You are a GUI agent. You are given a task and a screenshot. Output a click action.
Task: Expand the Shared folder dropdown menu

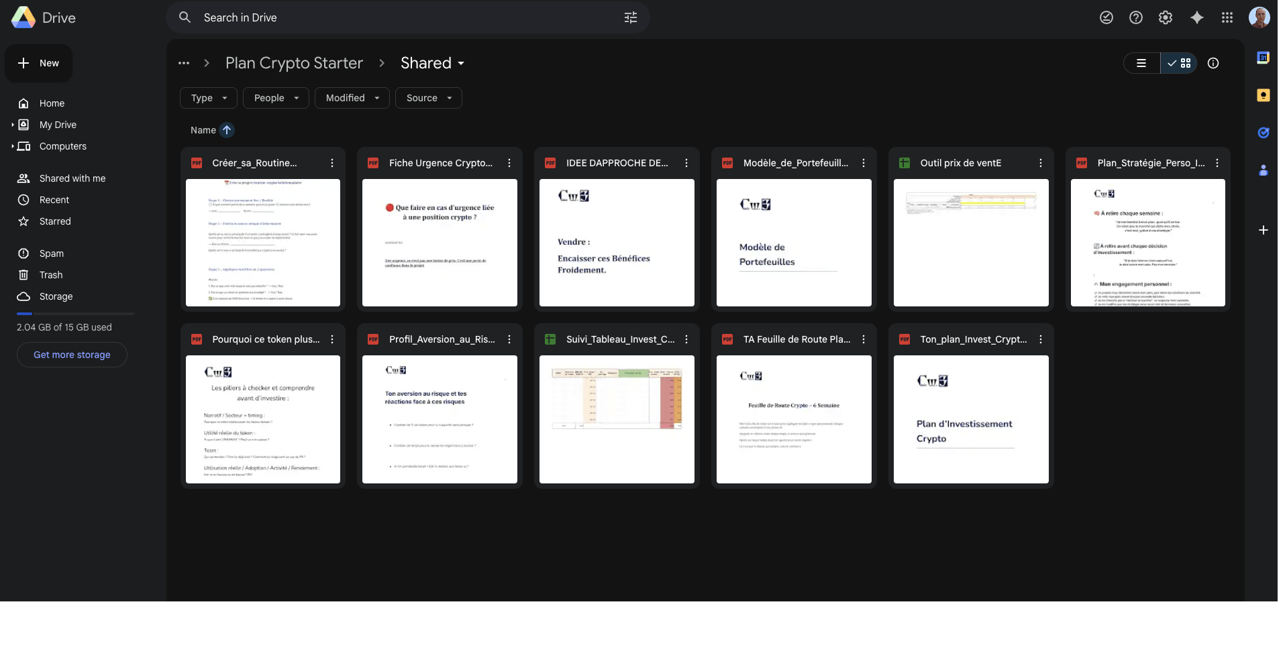pyautogui.click(x=461, y=64)
